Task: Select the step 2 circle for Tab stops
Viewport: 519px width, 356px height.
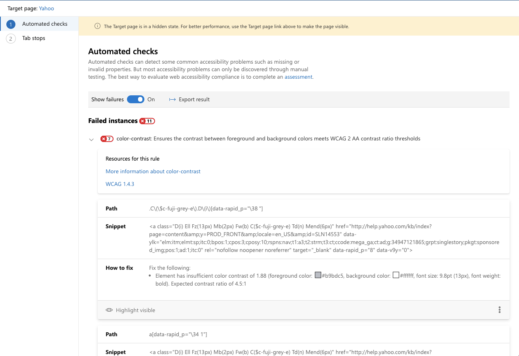Action: pos(11,38)
